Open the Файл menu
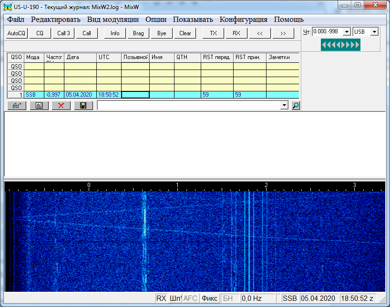 [16, 20]
